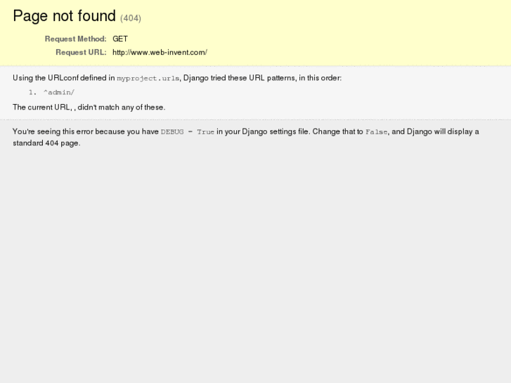Click the http://www.web-invent.com/ URL text
511x383 pixels.
(x=160, y=53)
